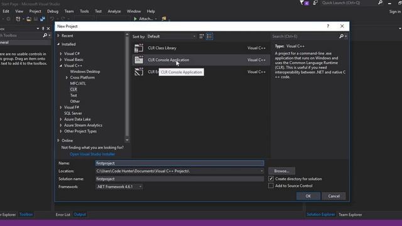Switch to the Error List tab
This screenshot has width=402, height=226.
pos(63,215)
